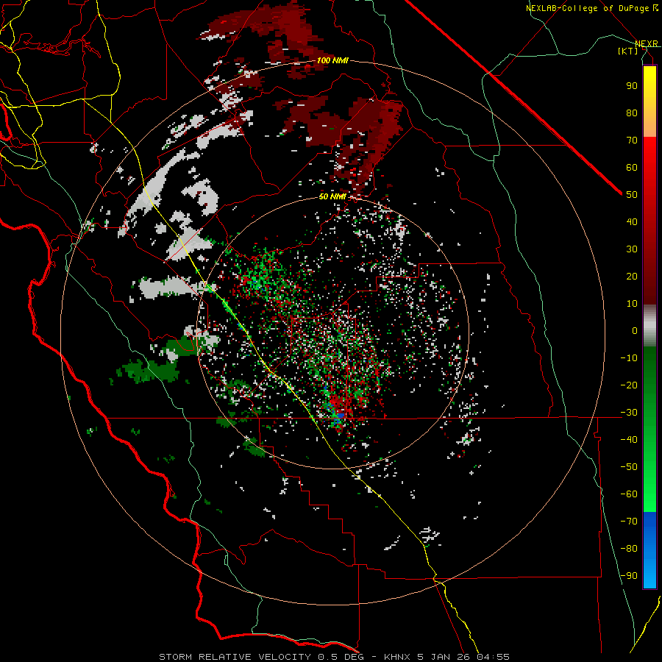Click the 90 value on velocity scale
662x662 pixels.
632,86
